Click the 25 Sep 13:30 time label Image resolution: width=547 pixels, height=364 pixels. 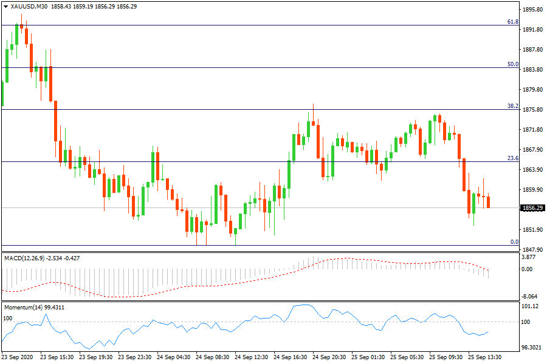point(484,357)
